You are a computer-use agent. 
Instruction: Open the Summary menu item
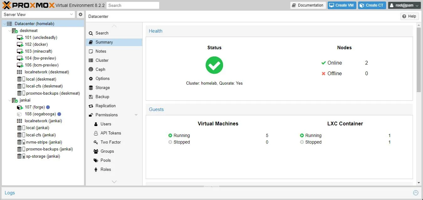pos(114,42)
